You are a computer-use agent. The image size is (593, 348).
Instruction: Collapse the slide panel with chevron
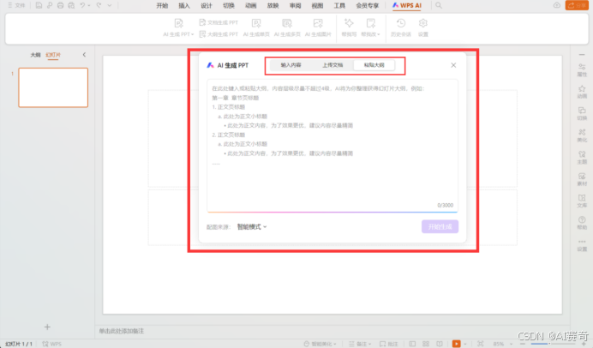click(84, 55)
